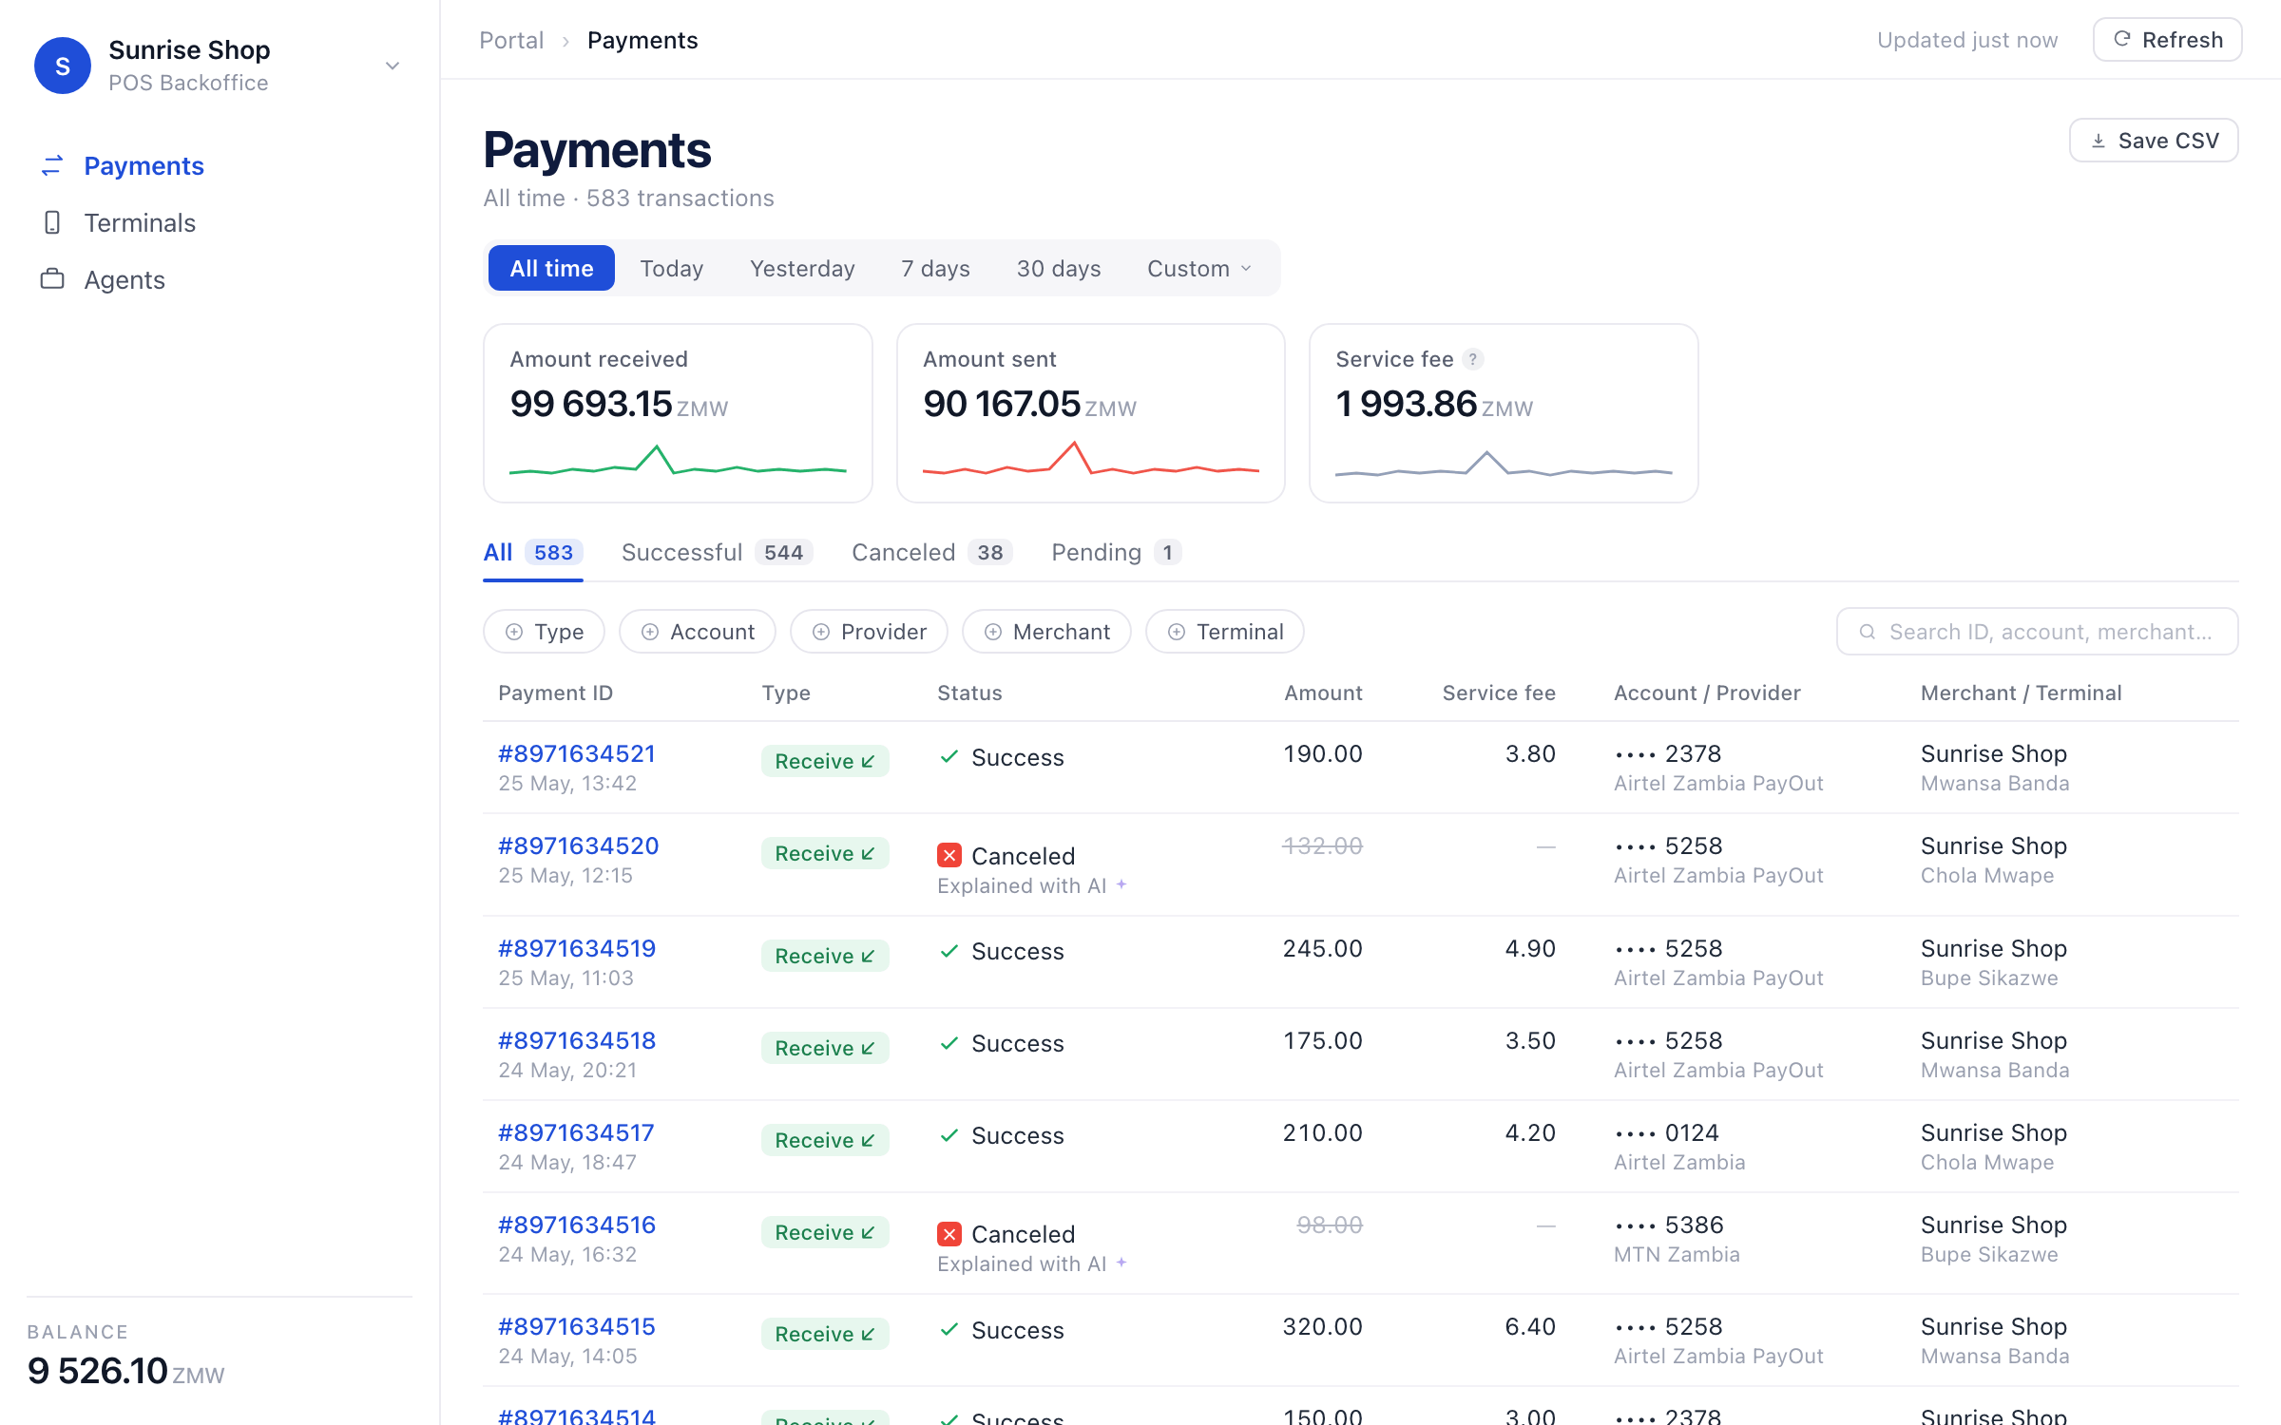Viewport: 2281px width, 1425px height.
Task: Click the red canceled icon for #8971634516
Action: pyautogui.click(x=949, y=1233)
